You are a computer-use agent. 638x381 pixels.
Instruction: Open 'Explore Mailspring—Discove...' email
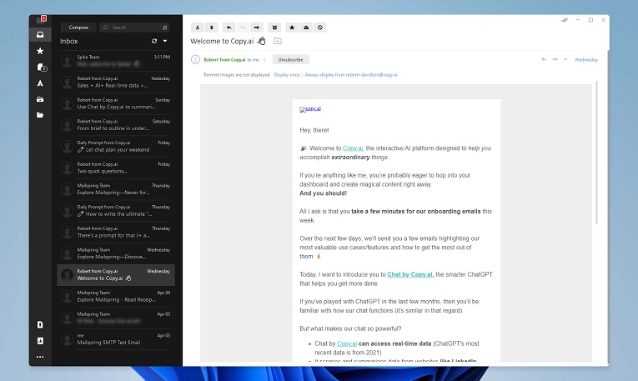coord(116,253)
